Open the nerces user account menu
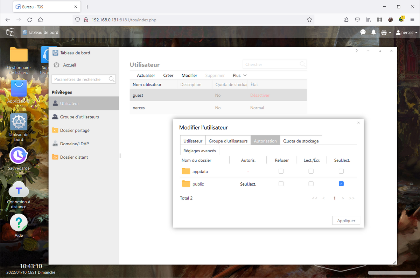Image resolution: width=420 pixels, height=278 pixels. click(x=407, y=32)
